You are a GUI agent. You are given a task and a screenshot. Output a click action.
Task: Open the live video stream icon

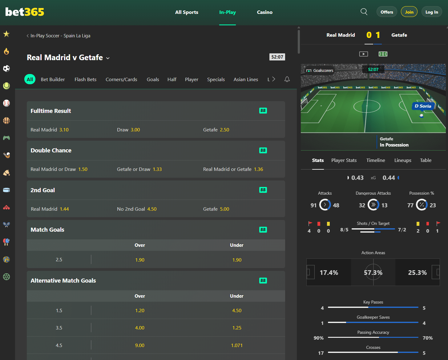pos(364,54)
